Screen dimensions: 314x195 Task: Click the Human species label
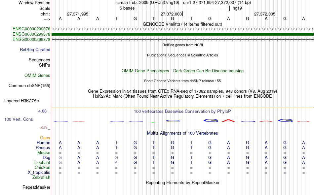(43, 143)
